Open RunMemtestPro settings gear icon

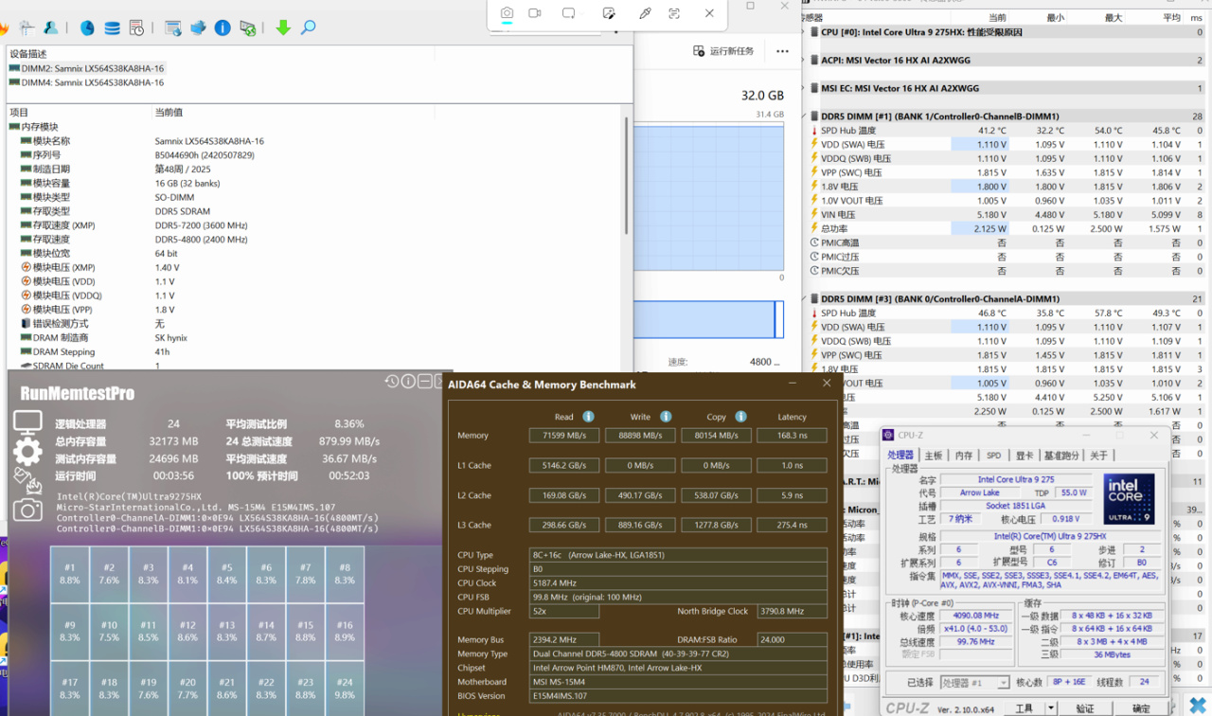coord(27,452)
